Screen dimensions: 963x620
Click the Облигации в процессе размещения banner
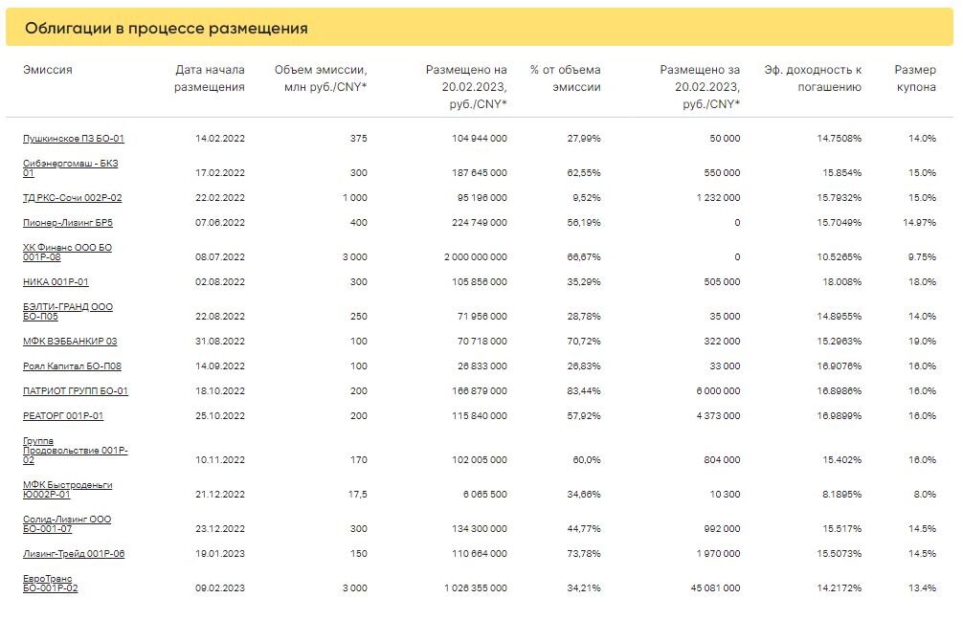[x=480, y=28]
